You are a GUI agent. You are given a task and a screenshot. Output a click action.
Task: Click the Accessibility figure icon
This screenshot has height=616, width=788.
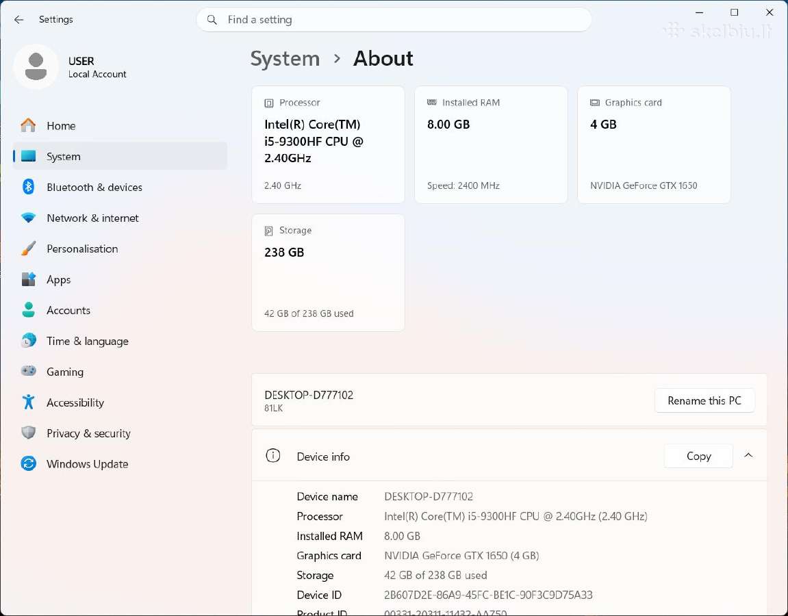(28, 402)
